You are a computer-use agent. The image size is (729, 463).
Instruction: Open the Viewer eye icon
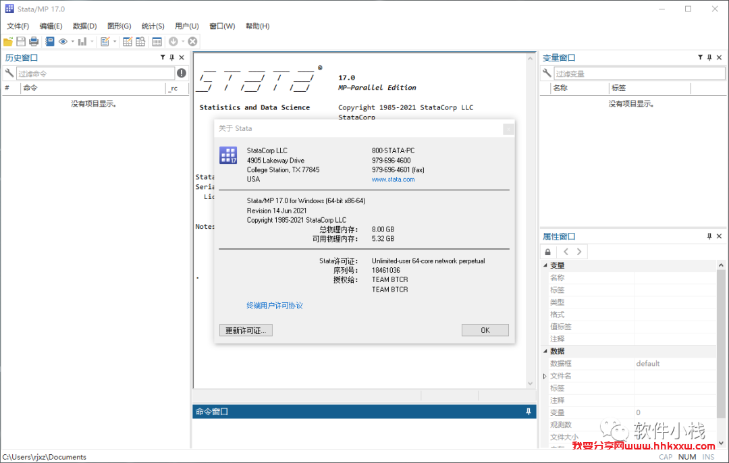pos(63,41)
